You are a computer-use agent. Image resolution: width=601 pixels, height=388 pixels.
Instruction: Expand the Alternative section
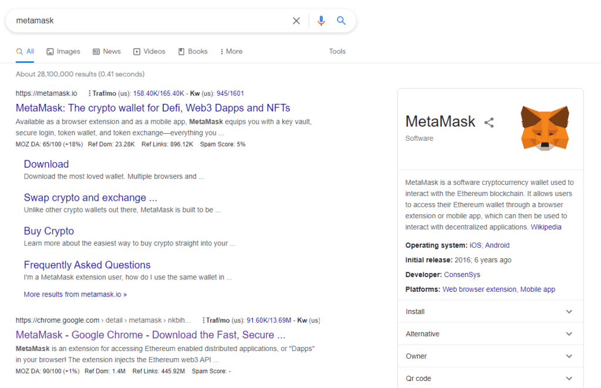tap(491, 334)
